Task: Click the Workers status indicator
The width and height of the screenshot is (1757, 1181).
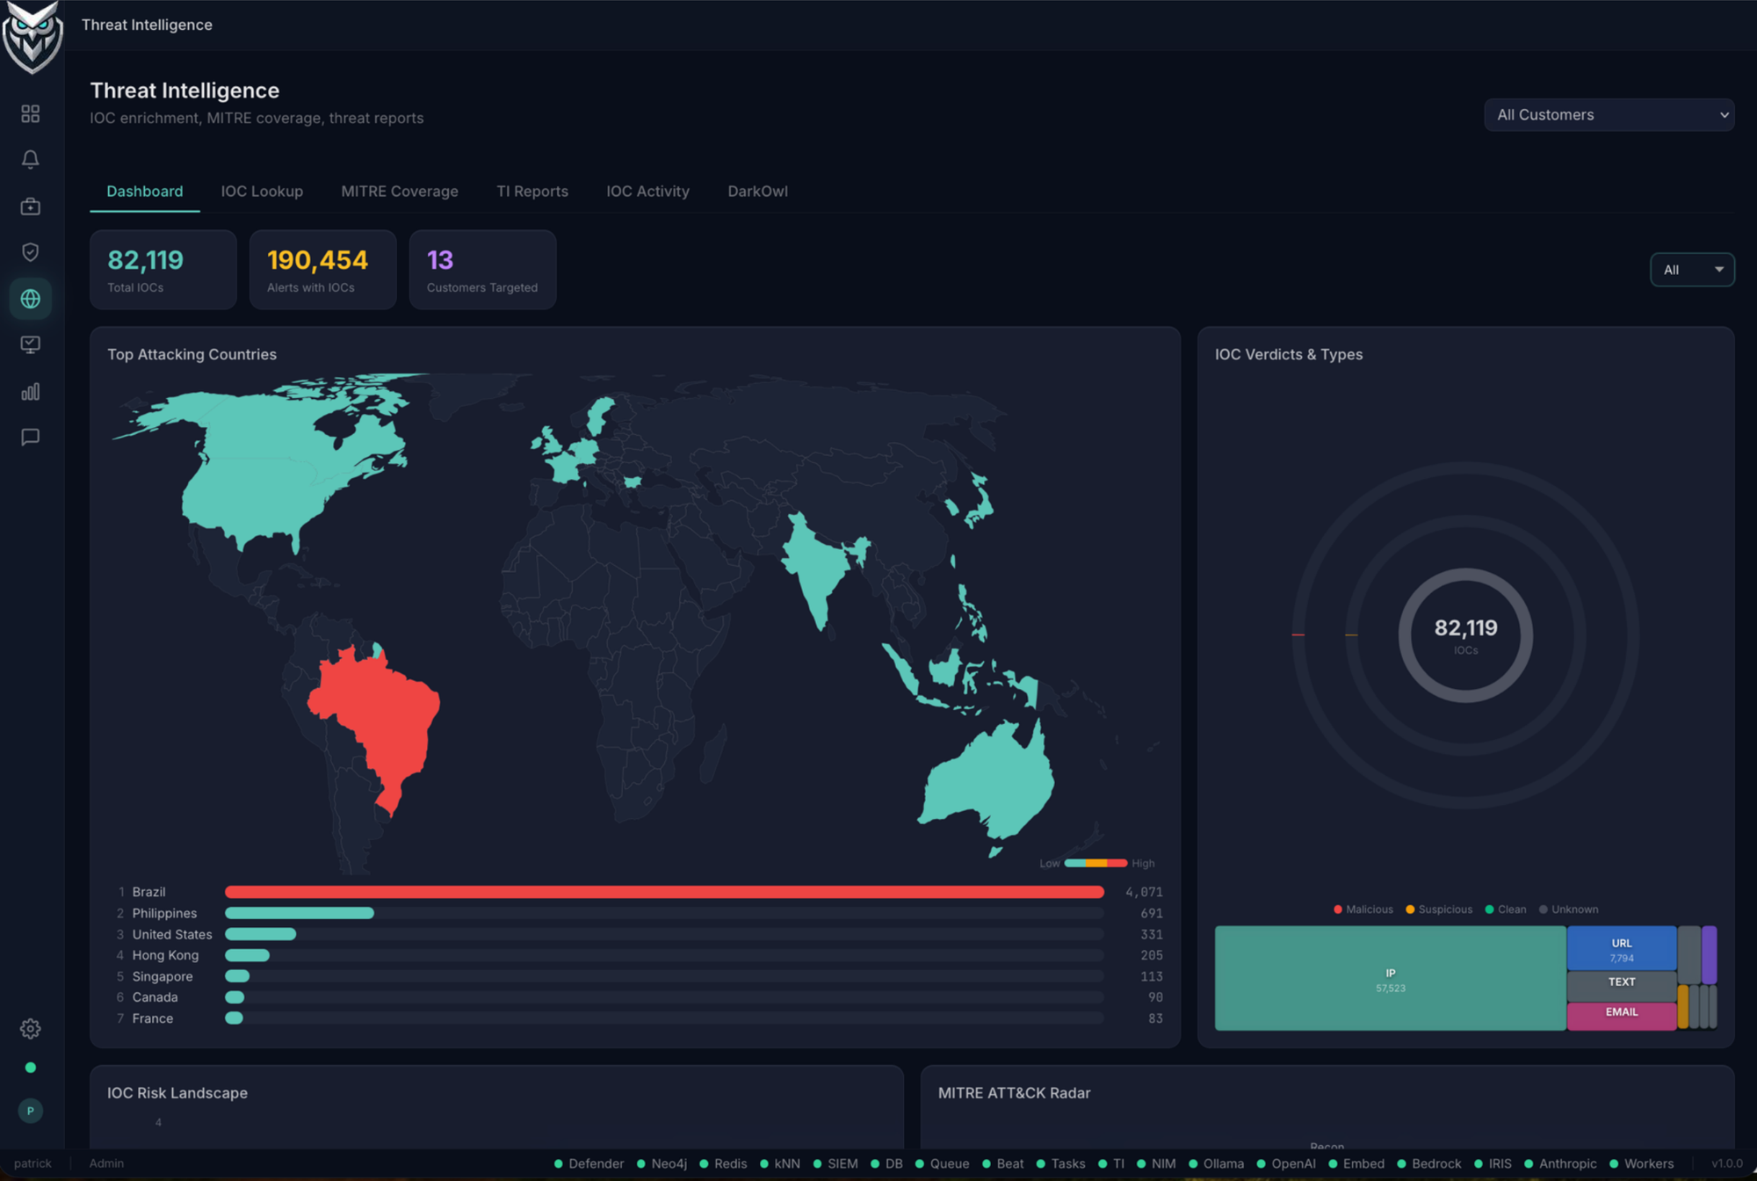Action: (1642, 1163)
